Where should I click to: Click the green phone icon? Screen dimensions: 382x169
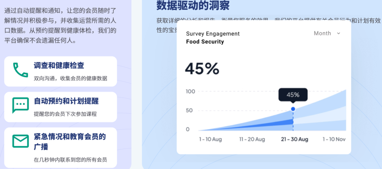21,70
